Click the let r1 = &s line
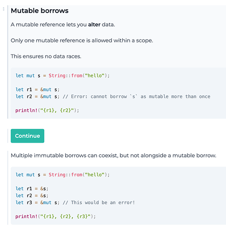Screen dimensions: 226x233 click(32, 189)
